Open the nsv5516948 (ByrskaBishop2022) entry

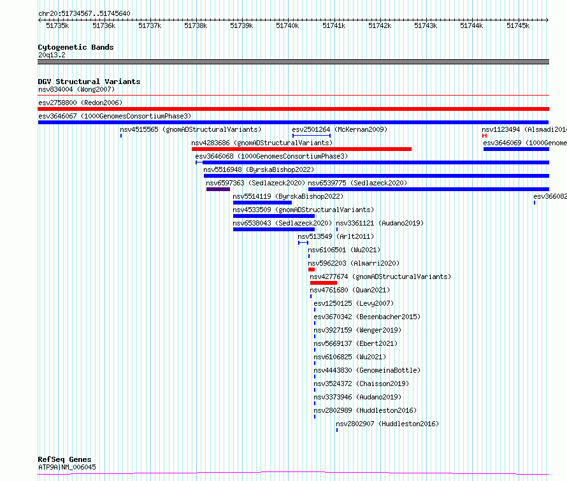(259, 169)
